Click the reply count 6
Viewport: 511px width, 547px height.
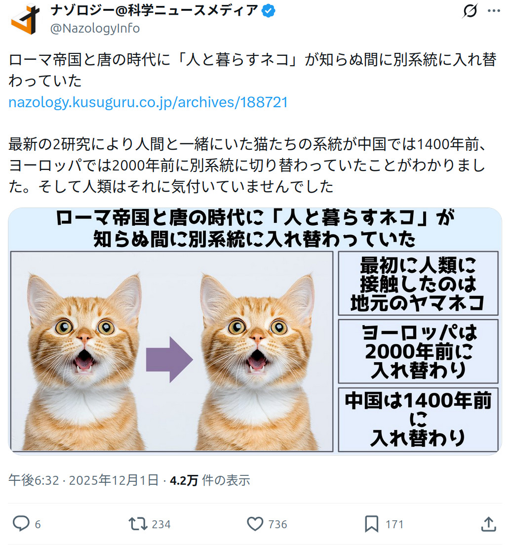(38, 524)
